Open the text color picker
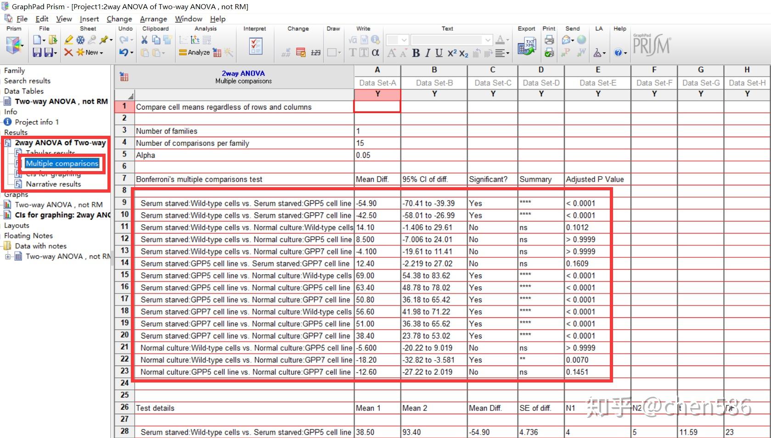 501,40
